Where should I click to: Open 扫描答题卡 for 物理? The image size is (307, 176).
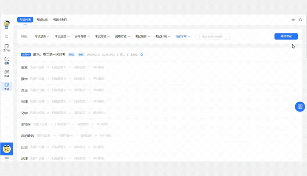(59, 102)
